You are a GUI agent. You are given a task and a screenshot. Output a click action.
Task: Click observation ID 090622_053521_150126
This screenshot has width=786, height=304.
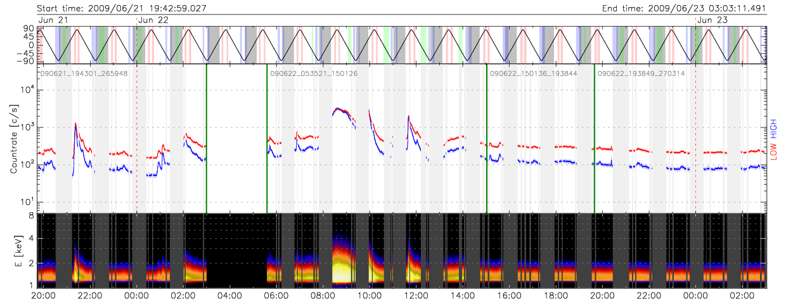click(314, 74)
